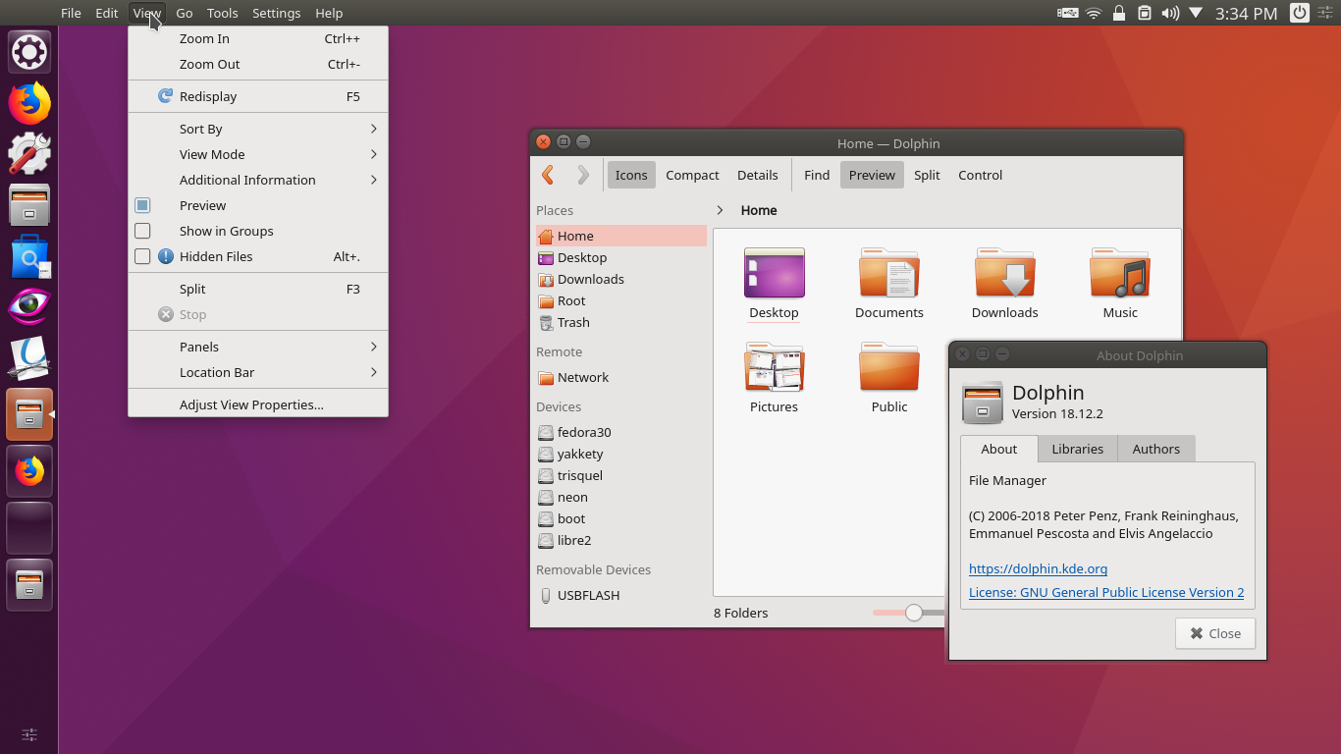
Task: Open the Public folder icon
Action: point(889,367)
